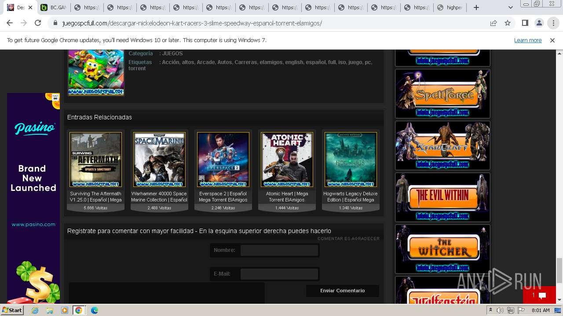This screenshot has width=563, height=316.
Task: Open the taskbar clock showing 8:01 AM
Action: tap(541, 310)
